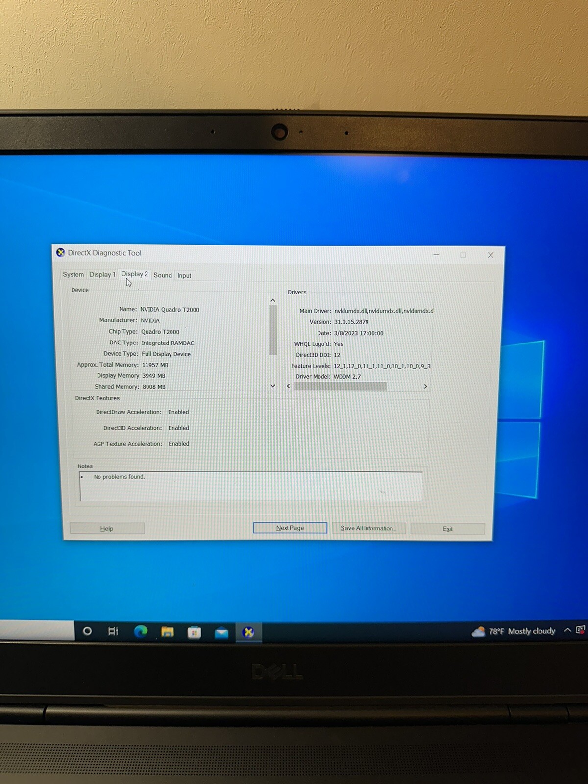Close the DirectX Diagnostic Tool window
This screenshot has height=784, width=588.
coord(490,255)
